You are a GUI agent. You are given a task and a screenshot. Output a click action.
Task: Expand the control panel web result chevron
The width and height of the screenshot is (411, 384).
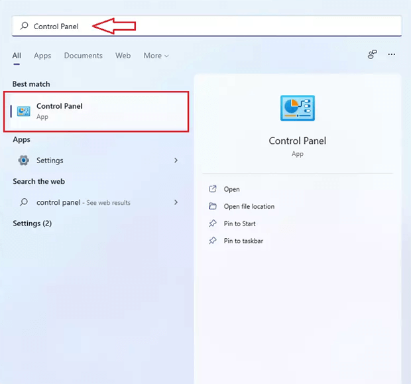(176, 202)
